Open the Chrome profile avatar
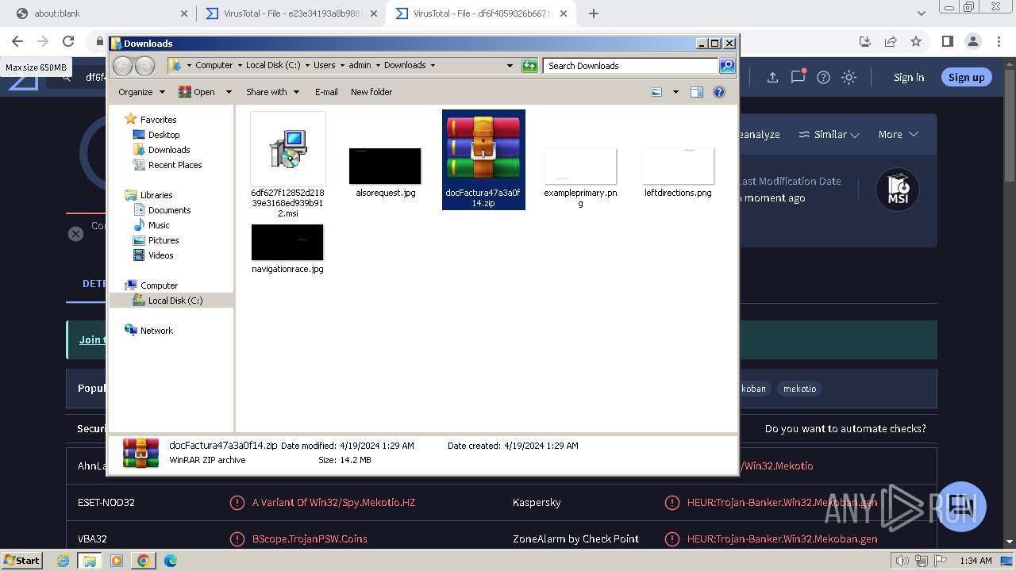The image size is (1016, 571). (x=973, y=41)
